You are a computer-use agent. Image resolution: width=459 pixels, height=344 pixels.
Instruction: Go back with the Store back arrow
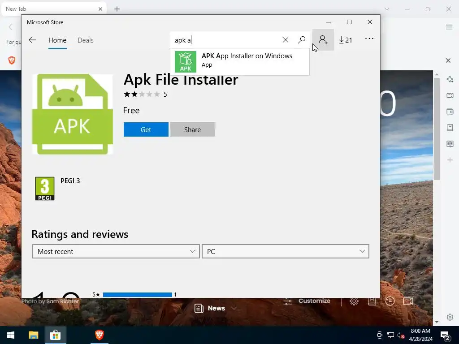(32, 40)
